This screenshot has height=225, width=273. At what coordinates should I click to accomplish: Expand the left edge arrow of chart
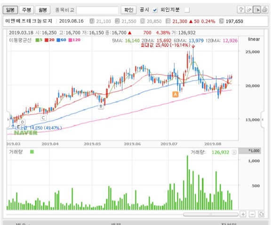coord(8,119)
